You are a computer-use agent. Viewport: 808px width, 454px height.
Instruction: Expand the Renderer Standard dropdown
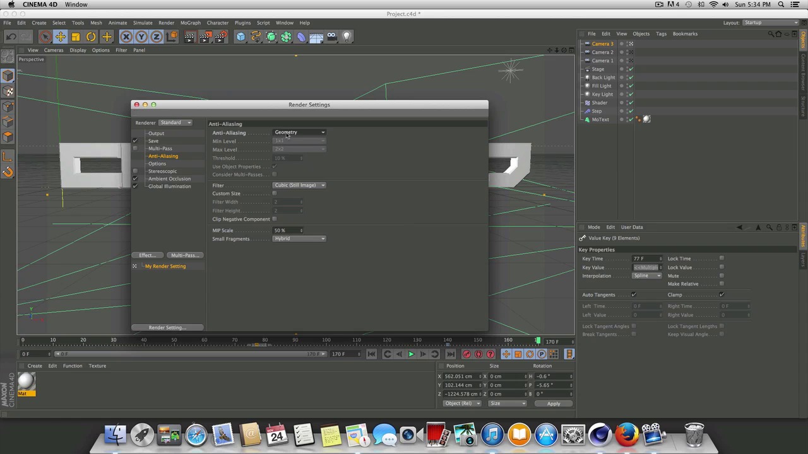point(175,123)
